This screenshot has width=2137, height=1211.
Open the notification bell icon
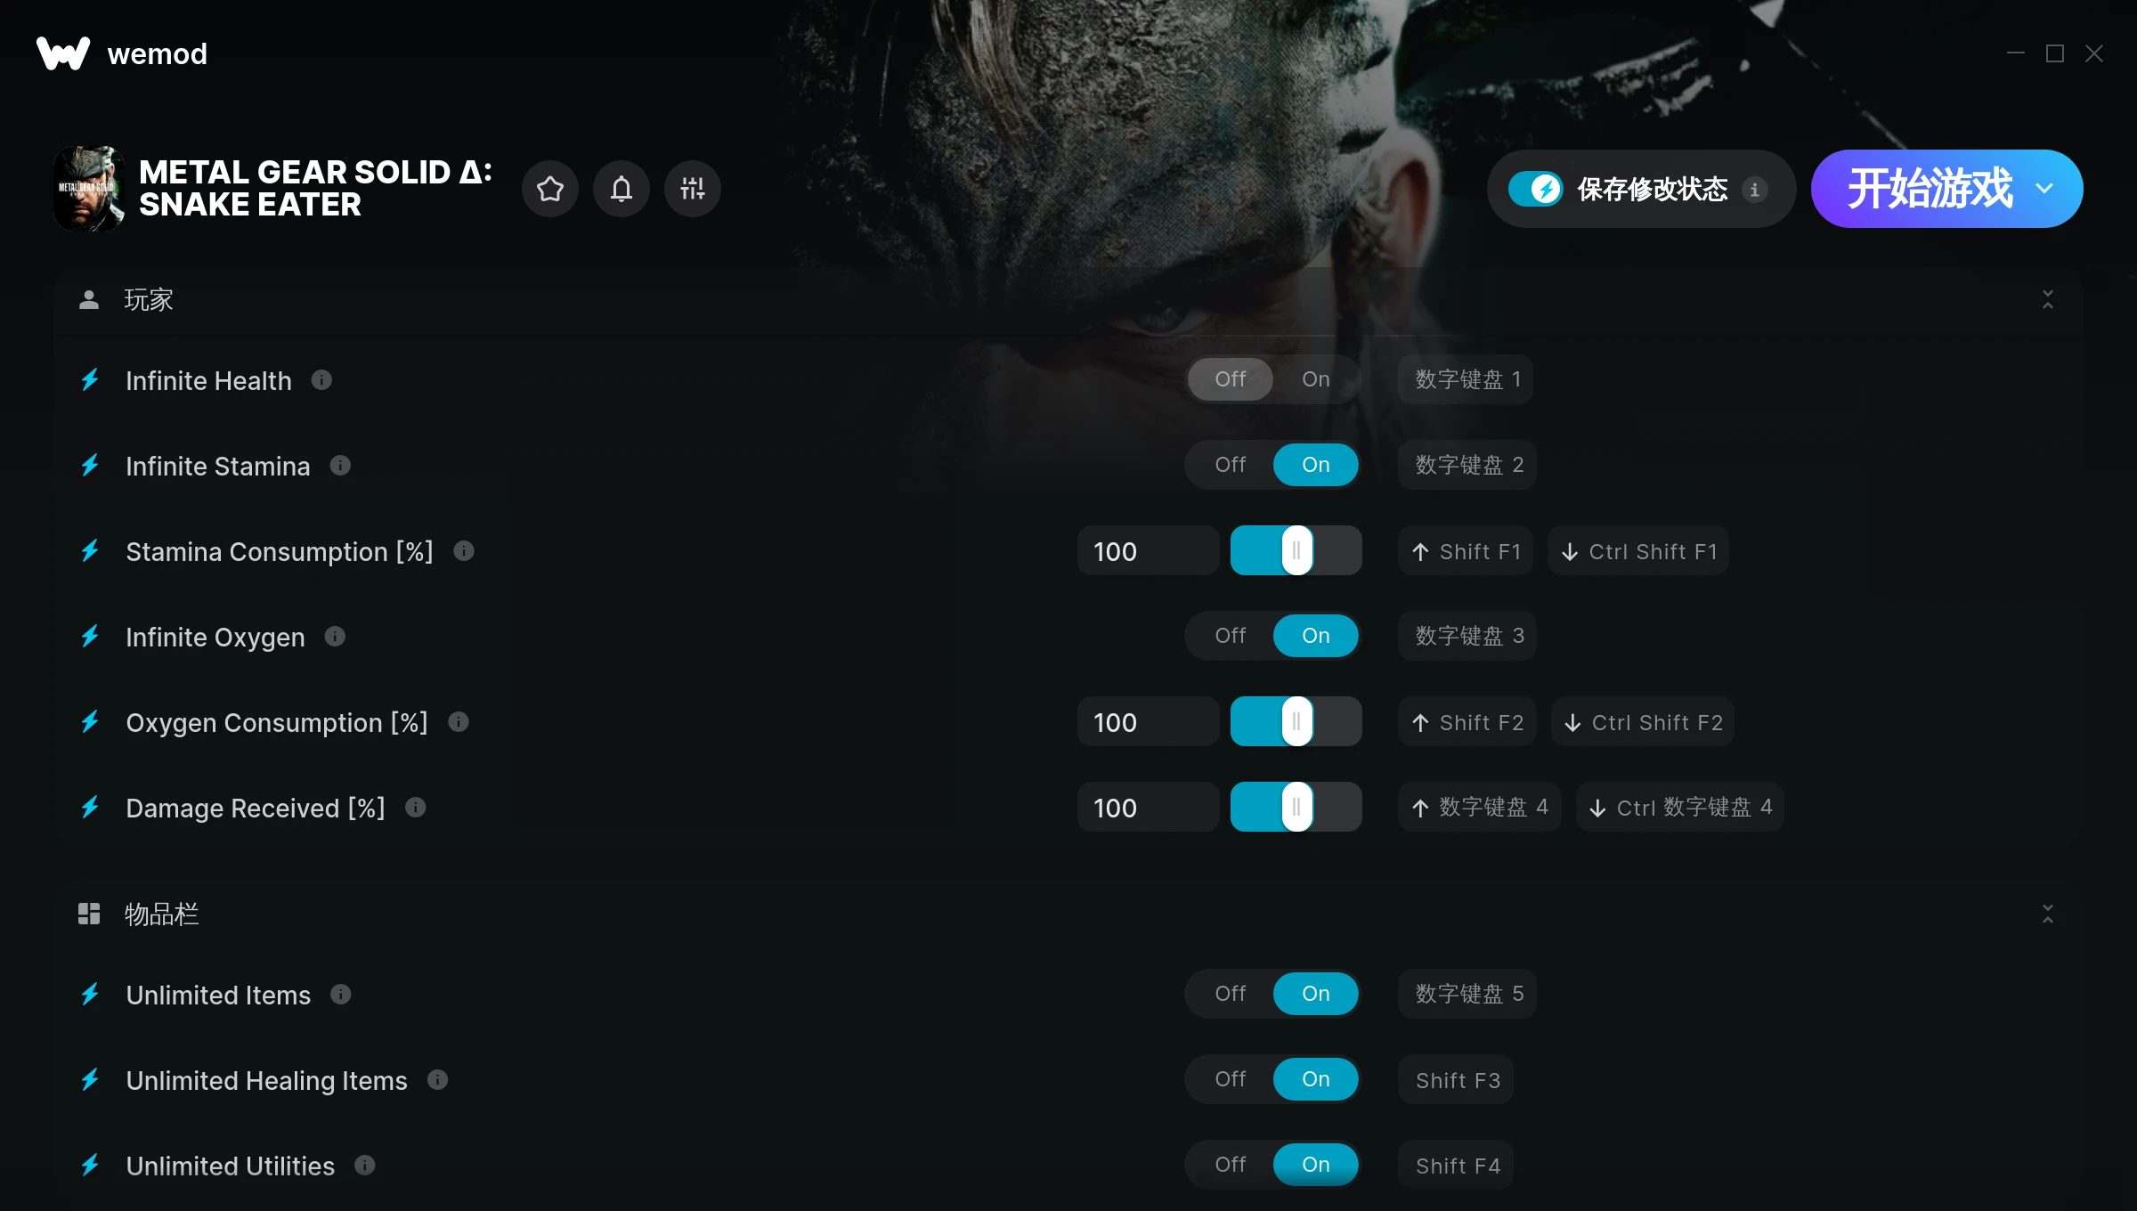[622, 189]
